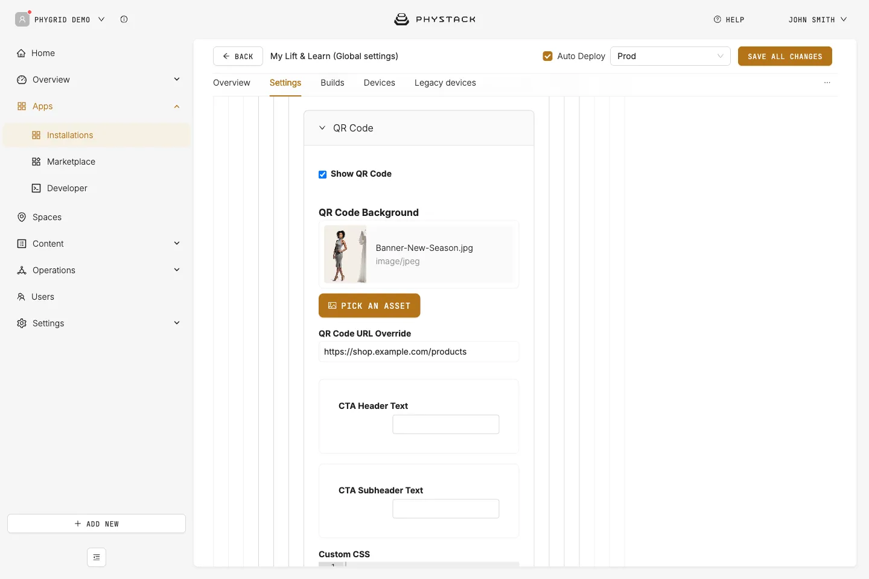
Task: Expand the Settings section chevron in sidebar
Action: click(177, 323)
